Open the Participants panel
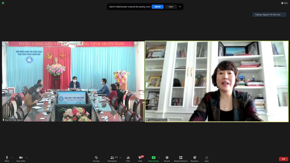 click(x=112, y=158)
